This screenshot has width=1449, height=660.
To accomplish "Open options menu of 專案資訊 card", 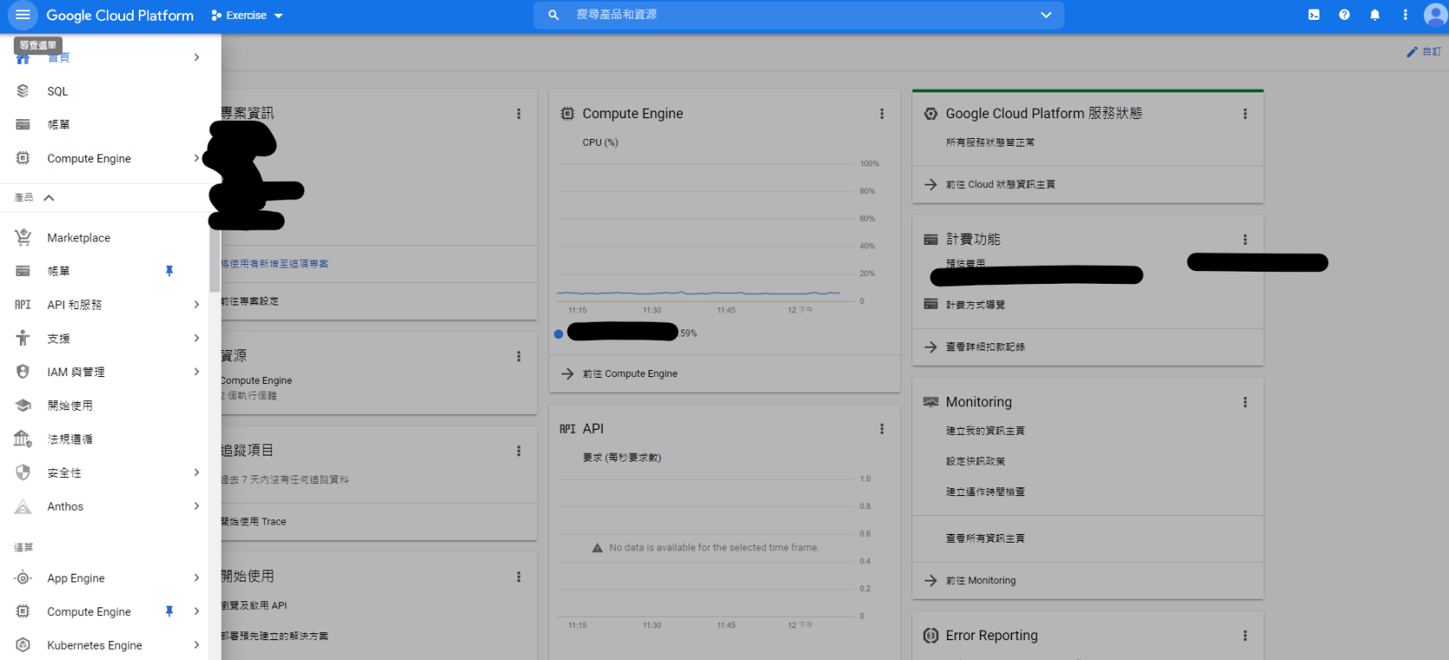I will [518, 114].
